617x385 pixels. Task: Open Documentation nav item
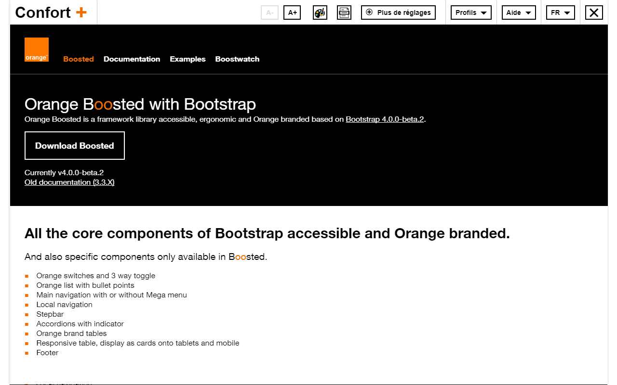pos(132,59)
